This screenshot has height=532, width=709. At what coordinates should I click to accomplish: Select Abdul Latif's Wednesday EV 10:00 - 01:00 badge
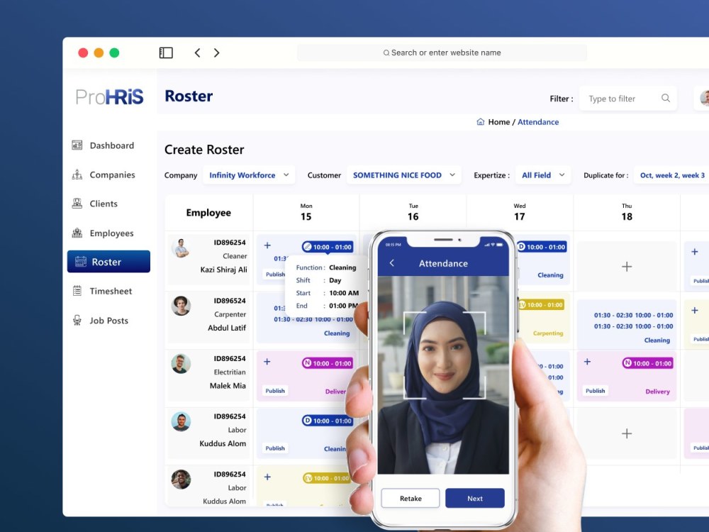click(x=541, y=305)
